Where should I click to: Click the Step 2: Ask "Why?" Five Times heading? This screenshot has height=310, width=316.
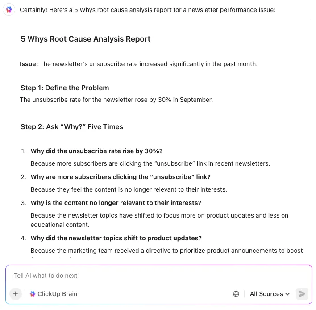click(x=72, y=127)
